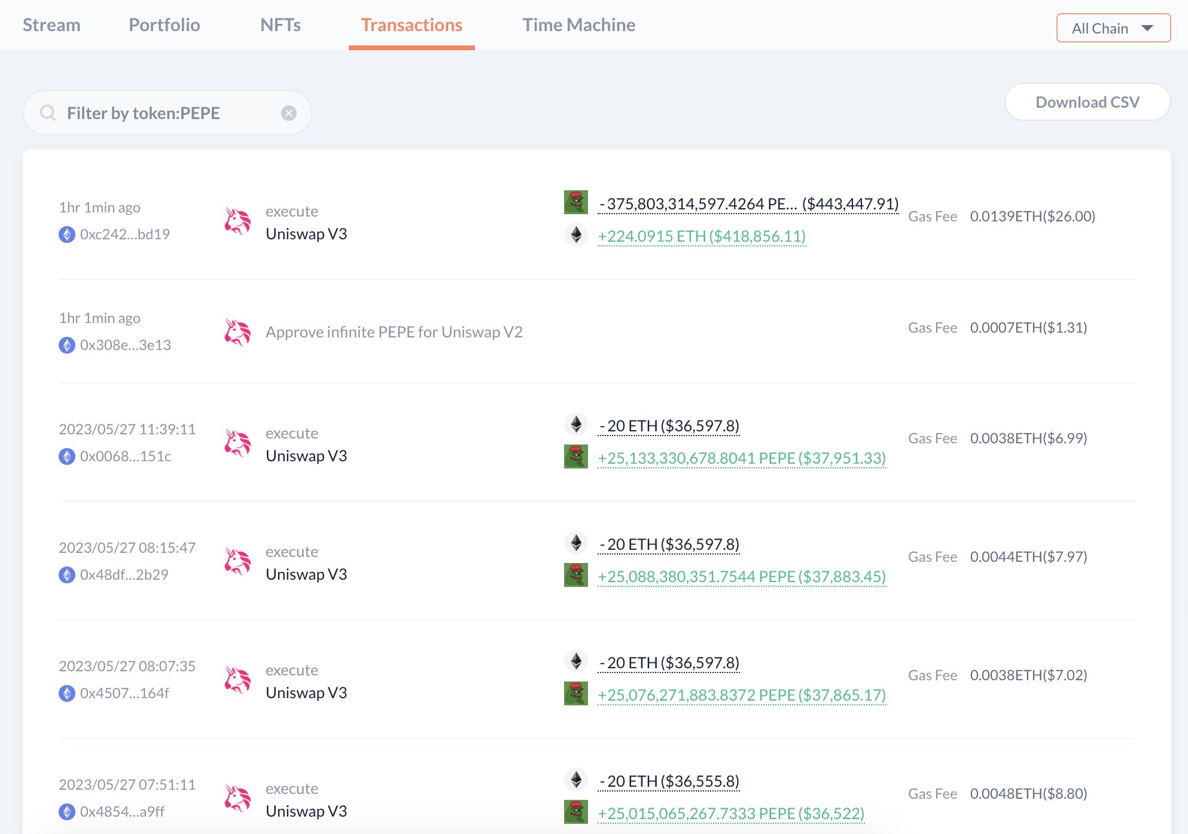The width and height of the screenshot is (1188, 834).
Task: Click Ethereum chain icon beside 0x48df...2b29
Action: coord(67,575)
